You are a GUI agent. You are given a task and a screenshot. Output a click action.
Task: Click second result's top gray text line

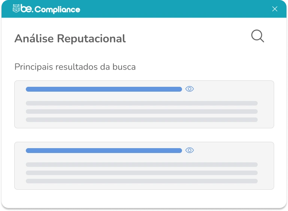[x=142, y=165]
